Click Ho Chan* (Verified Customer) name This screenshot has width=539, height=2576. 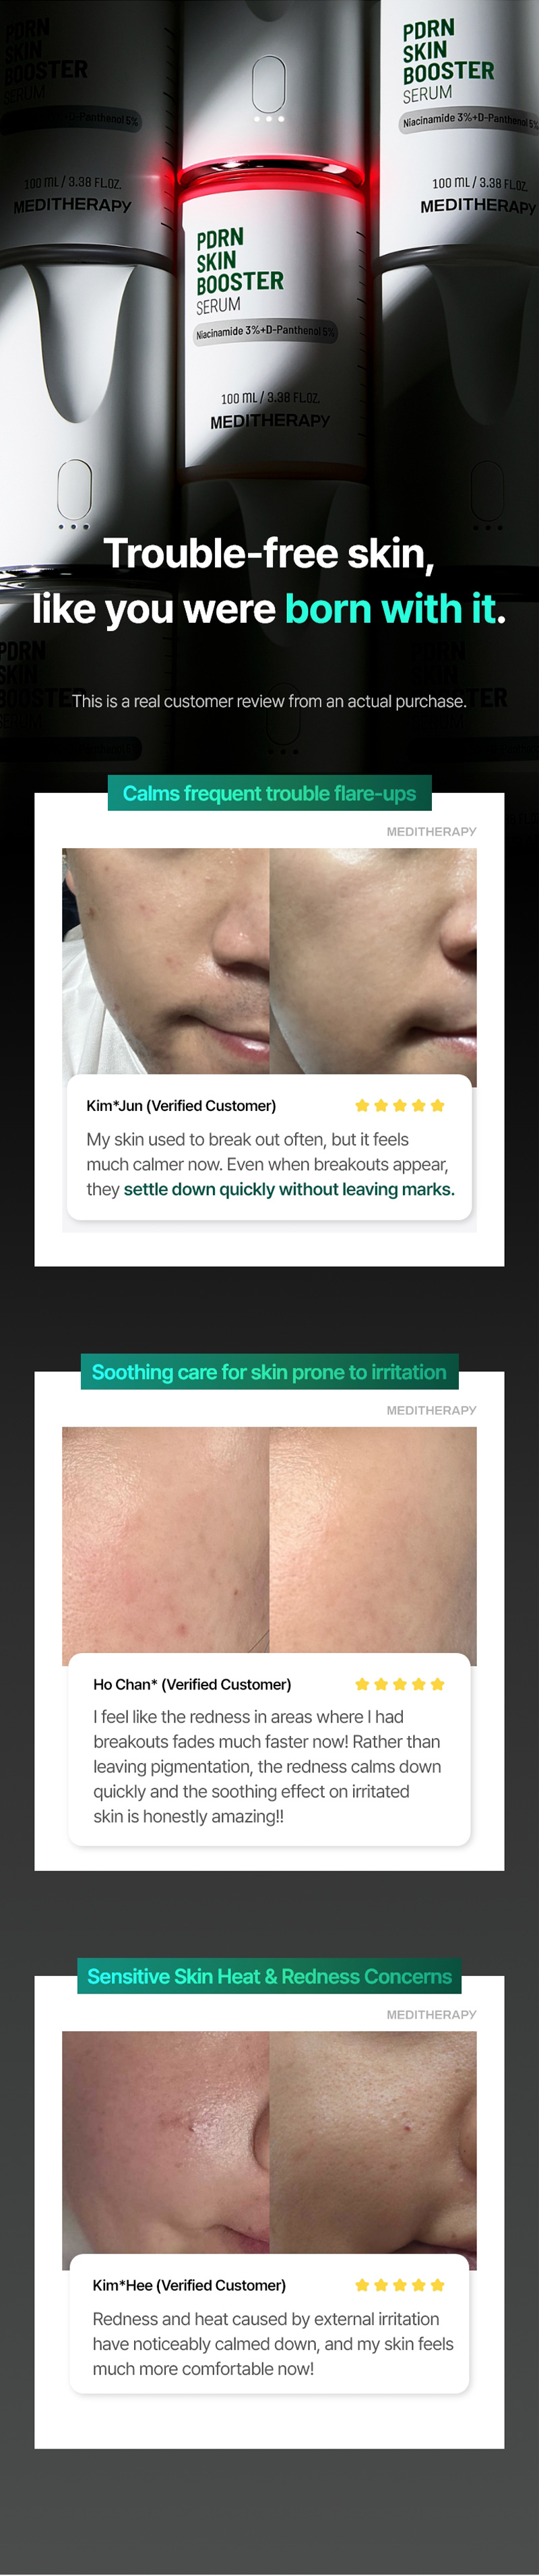(192, 1684)
